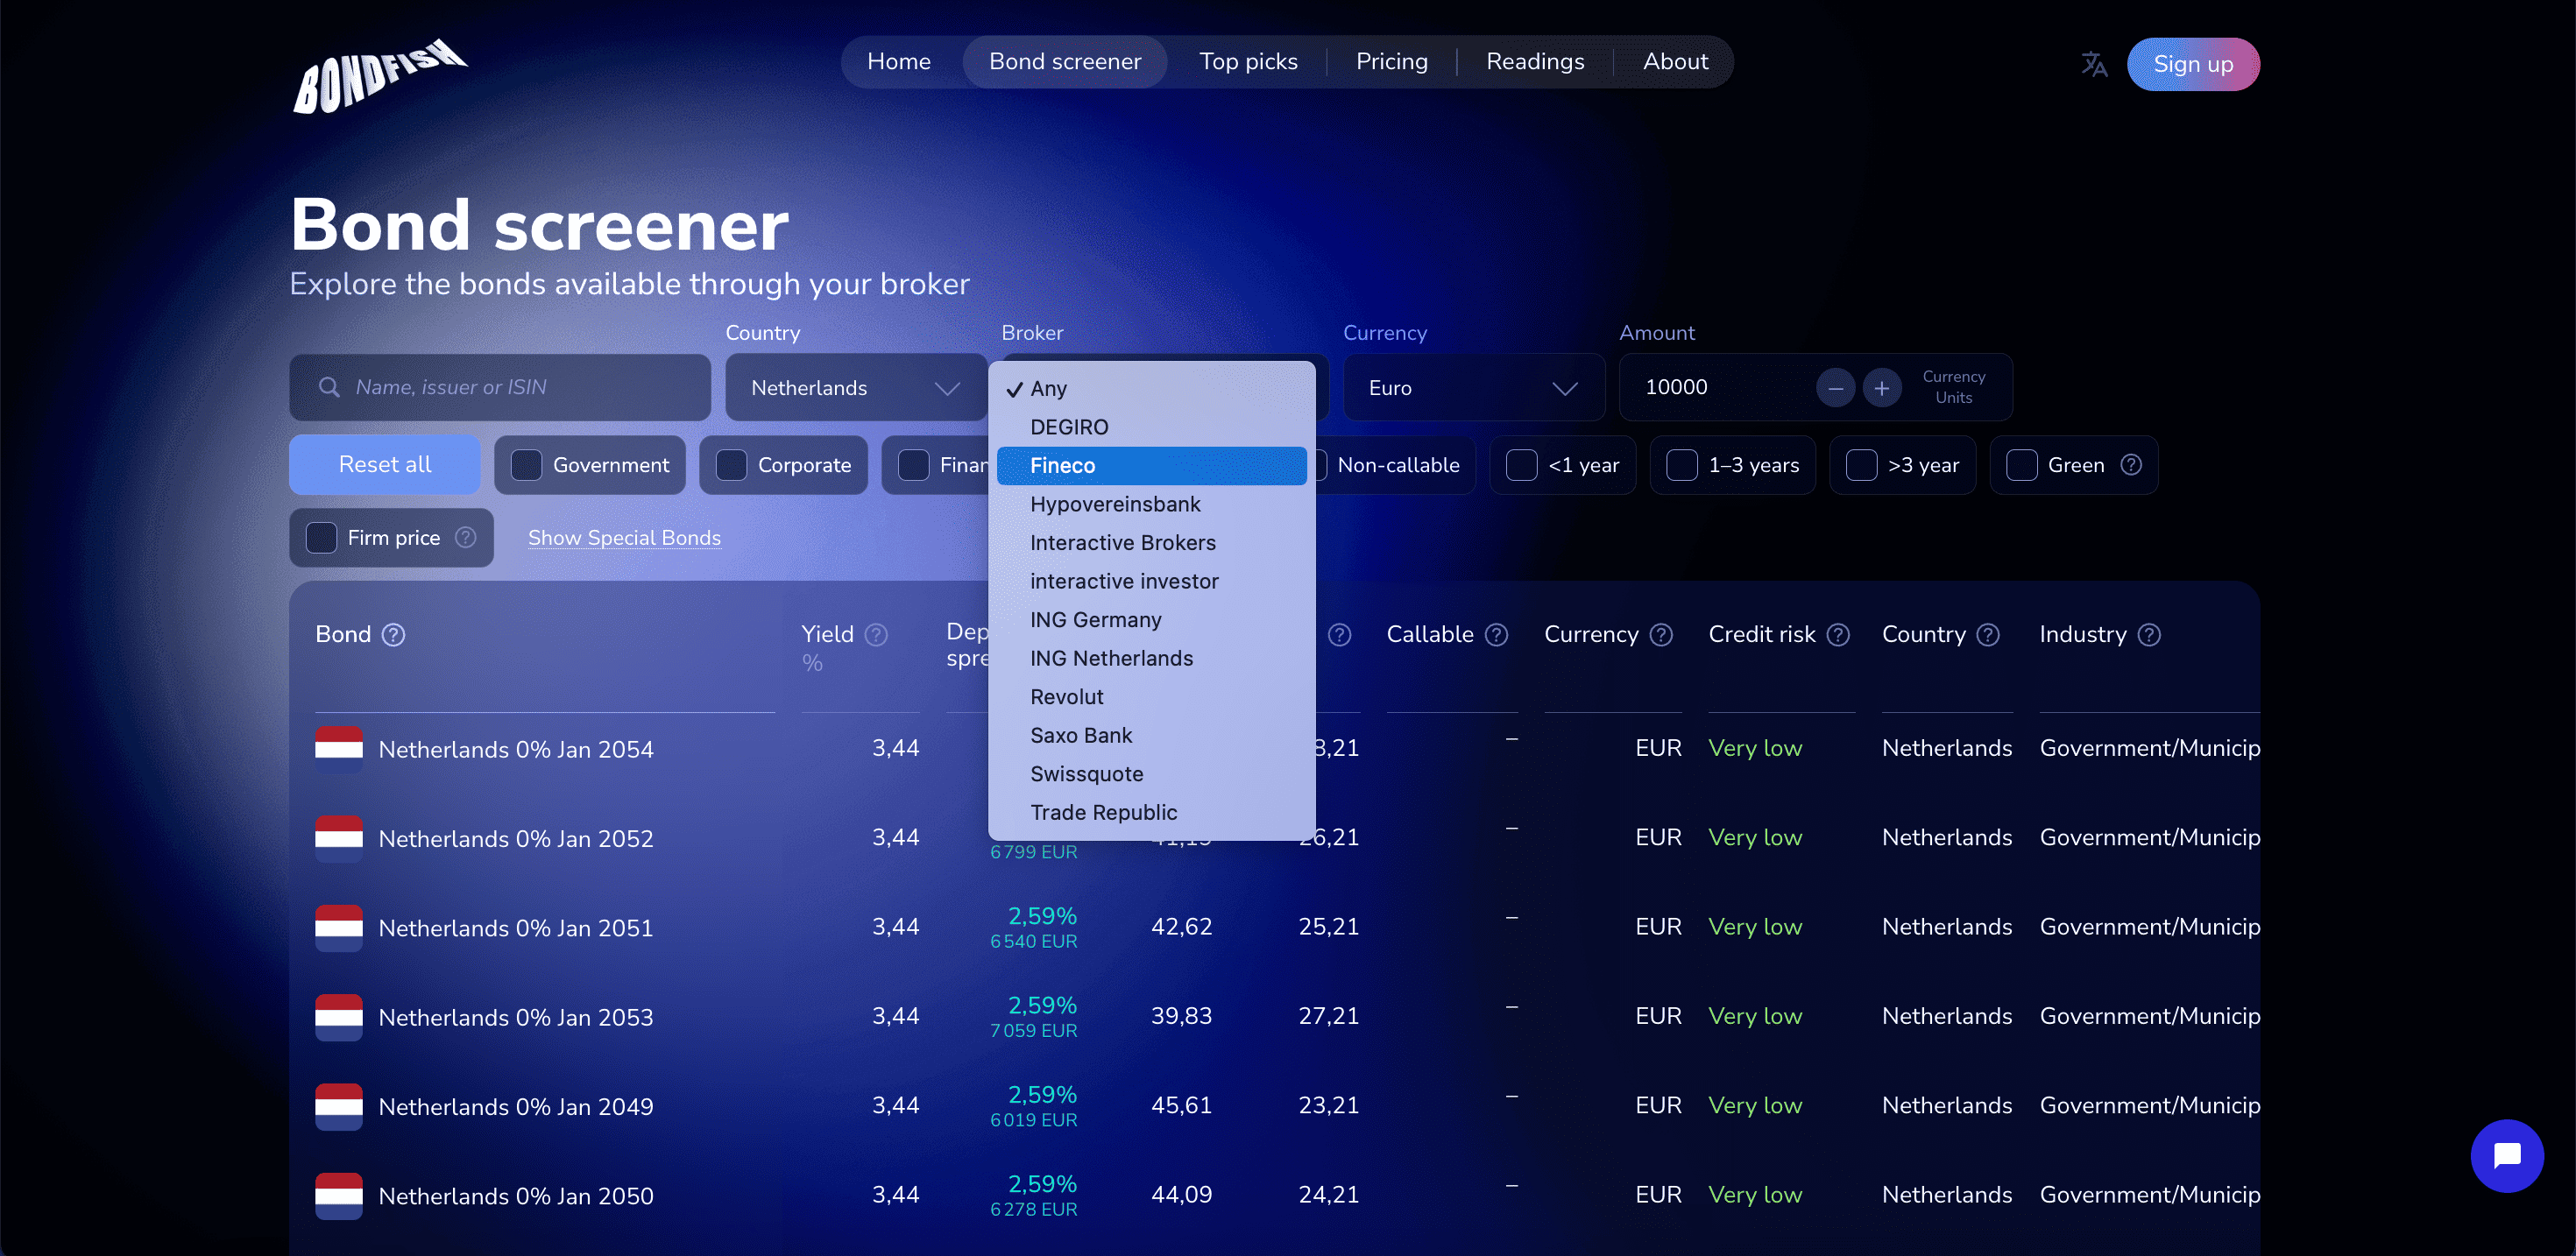Click the Netherlands flag beside Jan 2054 bond
The height and width of the screenshot is (1256, 2576).
[x=338, y=748]
